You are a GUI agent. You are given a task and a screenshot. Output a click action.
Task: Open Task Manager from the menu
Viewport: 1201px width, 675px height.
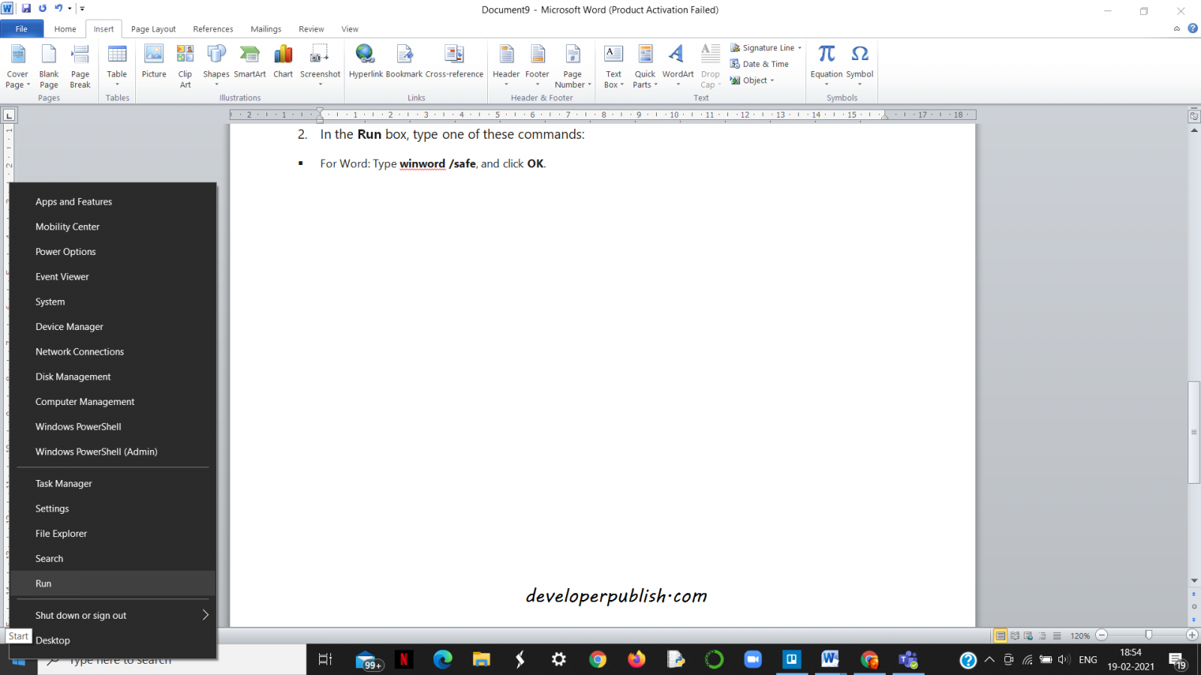pos(63,483)
